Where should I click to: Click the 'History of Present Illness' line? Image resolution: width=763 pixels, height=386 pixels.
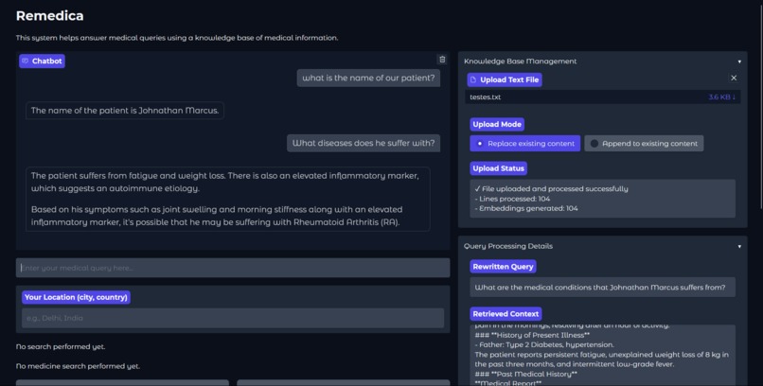tap(532, 335)
